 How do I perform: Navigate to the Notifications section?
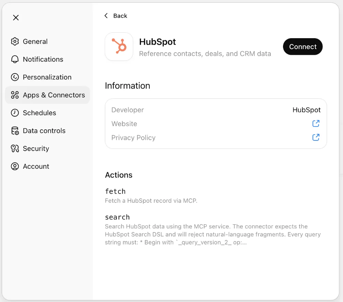pyautogui.click(x=43, y=59)
